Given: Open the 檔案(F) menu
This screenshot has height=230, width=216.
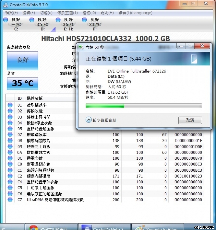Looking at the screenshot, I should click(x=11, y=13).
